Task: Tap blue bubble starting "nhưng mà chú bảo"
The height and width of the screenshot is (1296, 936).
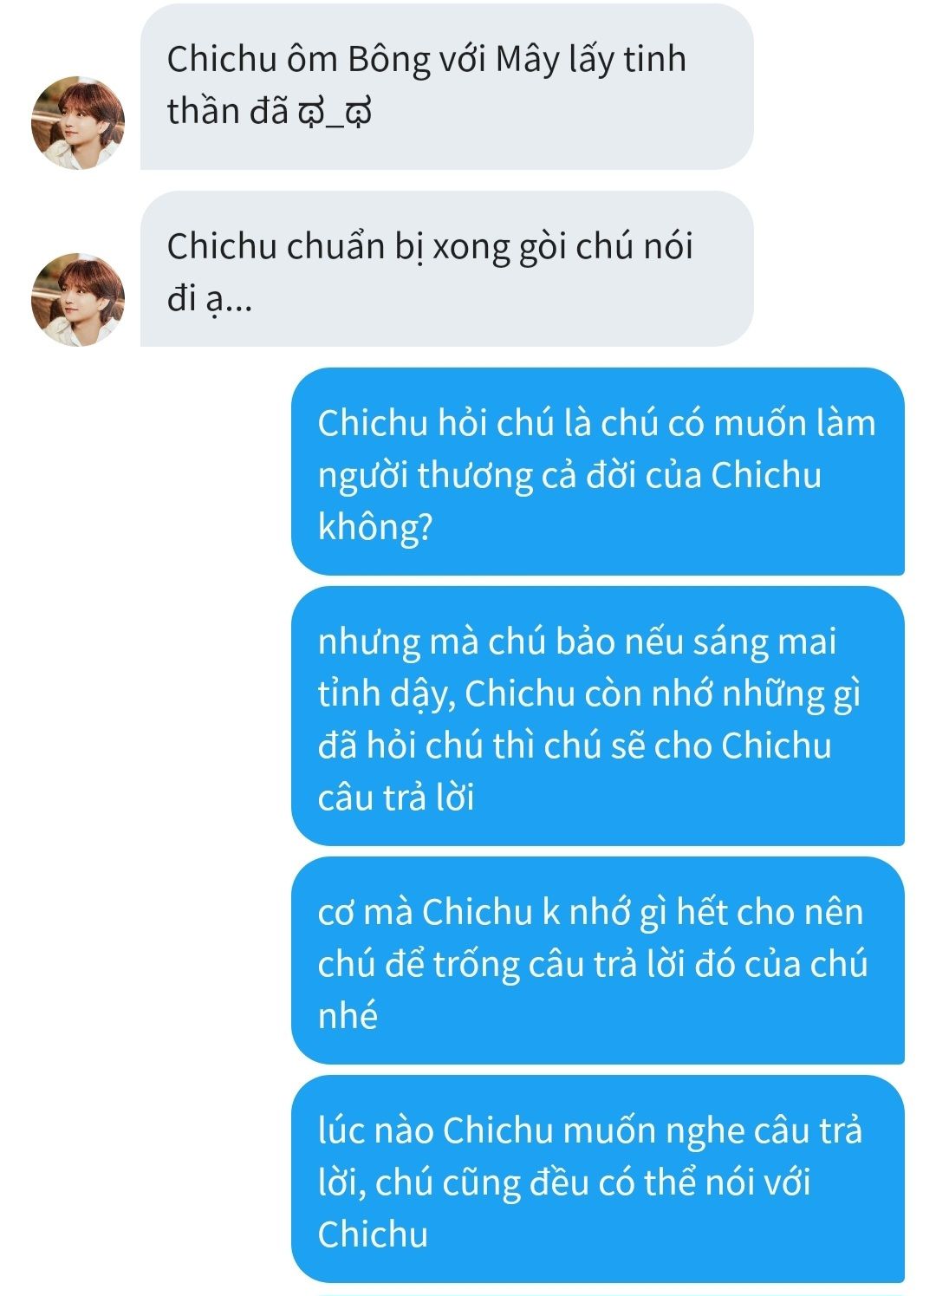Action: click(x=597, y=716)
